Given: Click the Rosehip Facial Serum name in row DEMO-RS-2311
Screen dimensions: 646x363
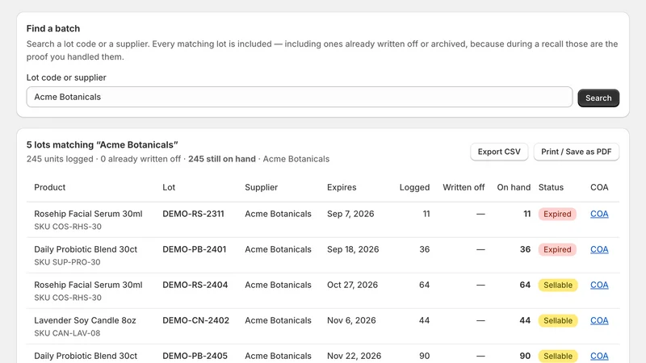Looking at the screenshot, I should 88,214.
